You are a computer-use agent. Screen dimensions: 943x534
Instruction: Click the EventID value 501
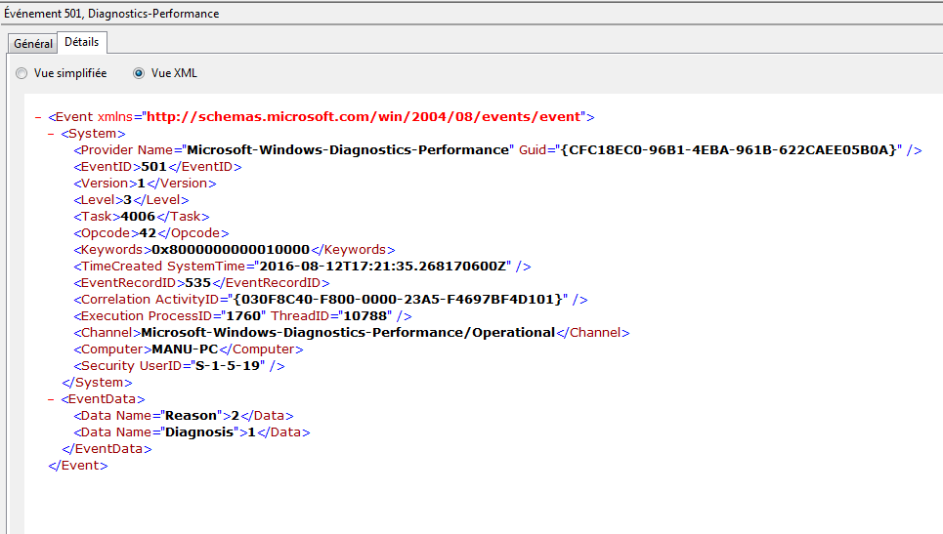154,166
